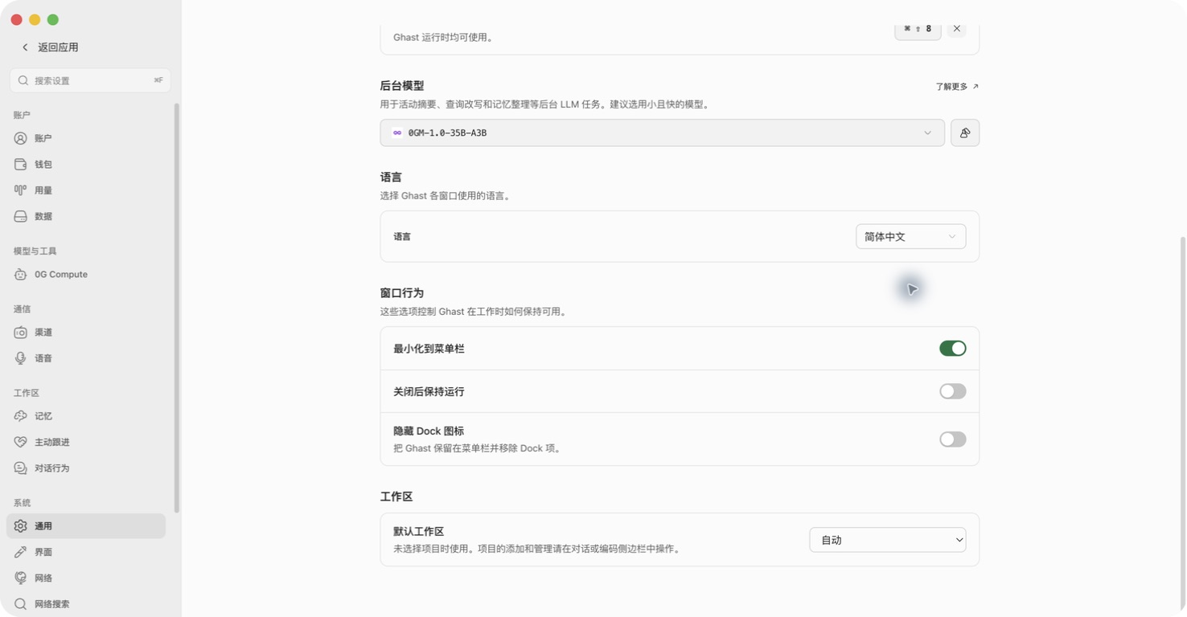Open the 界面 paintbrush icon

click(21, 552)
